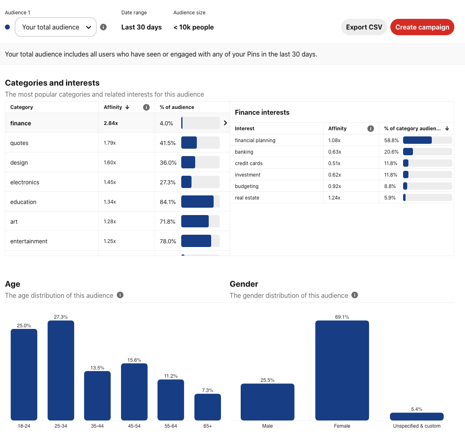Click info icon in Affinity column header
465x442 pixels.
click(x=146, y=107)
